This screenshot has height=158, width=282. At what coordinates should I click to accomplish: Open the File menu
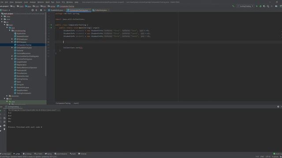[x=2, y=2]
